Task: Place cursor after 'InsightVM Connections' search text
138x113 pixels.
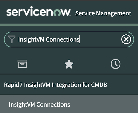Action: pyautogui.click(x=80, y=39)
